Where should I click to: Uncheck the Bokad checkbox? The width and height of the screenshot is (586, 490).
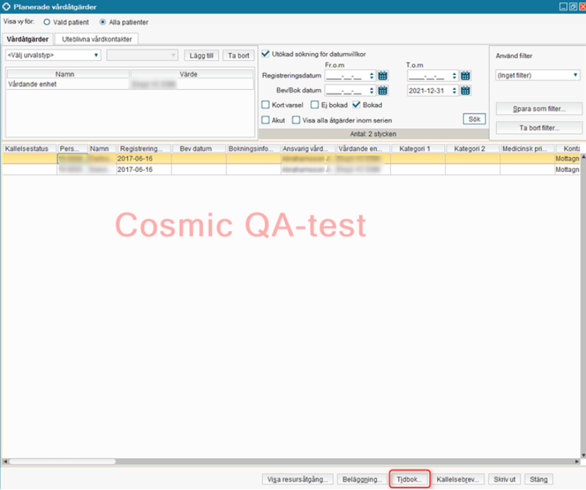pyautogui.click(x=356, y=105)
